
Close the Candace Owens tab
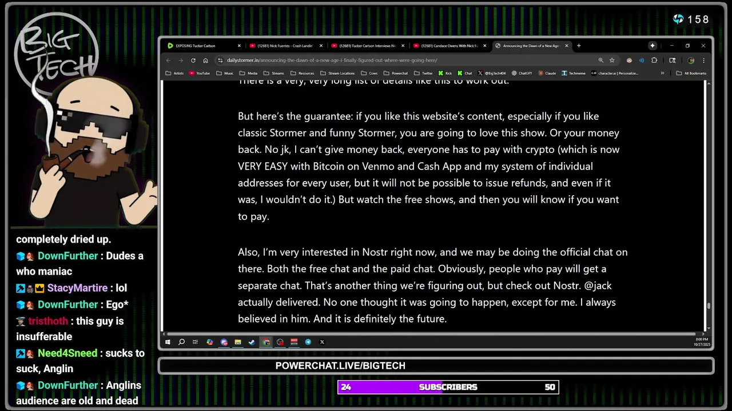(485, 46)
